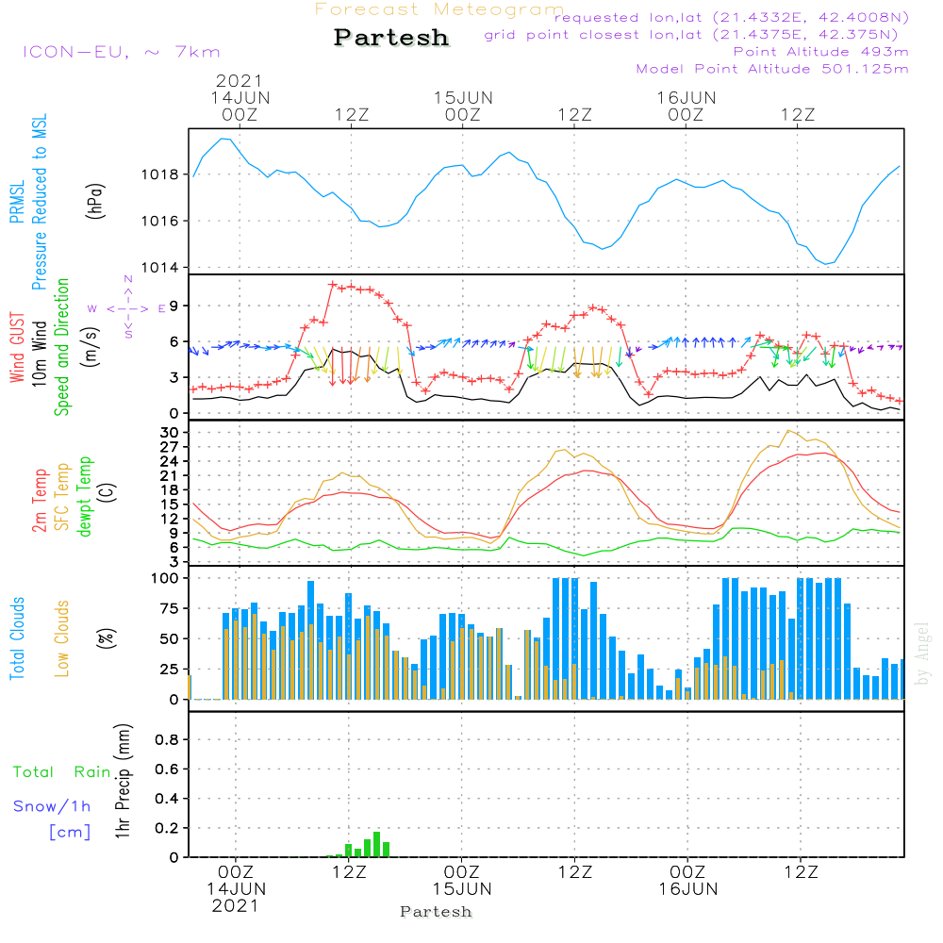Click the 'Model Point Altitude 501.125m' text
The image size is (943, 943).
click(772, 69)
